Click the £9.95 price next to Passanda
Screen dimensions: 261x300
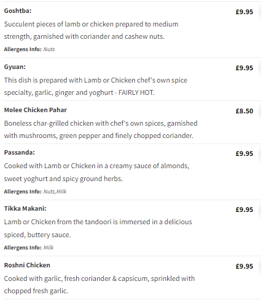point(244,153)
